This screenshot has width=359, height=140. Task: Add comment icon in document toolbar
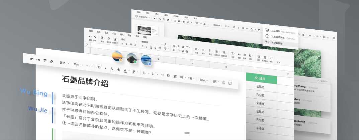click(230, 83)
